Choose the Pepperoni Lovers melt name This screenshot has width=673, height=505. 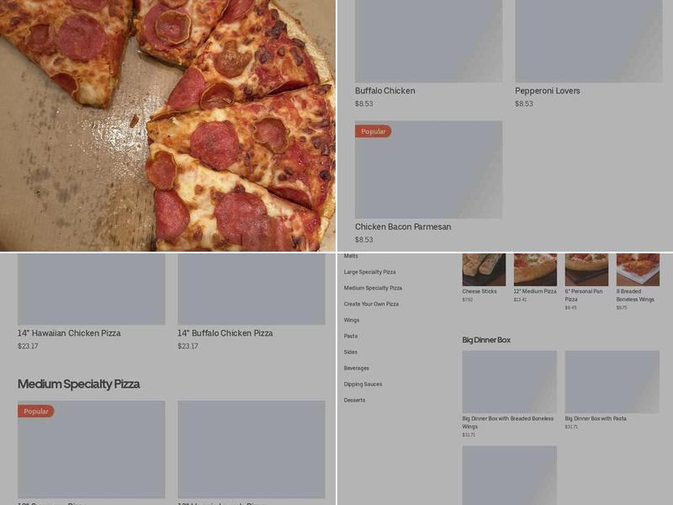(x=548, y=91)
